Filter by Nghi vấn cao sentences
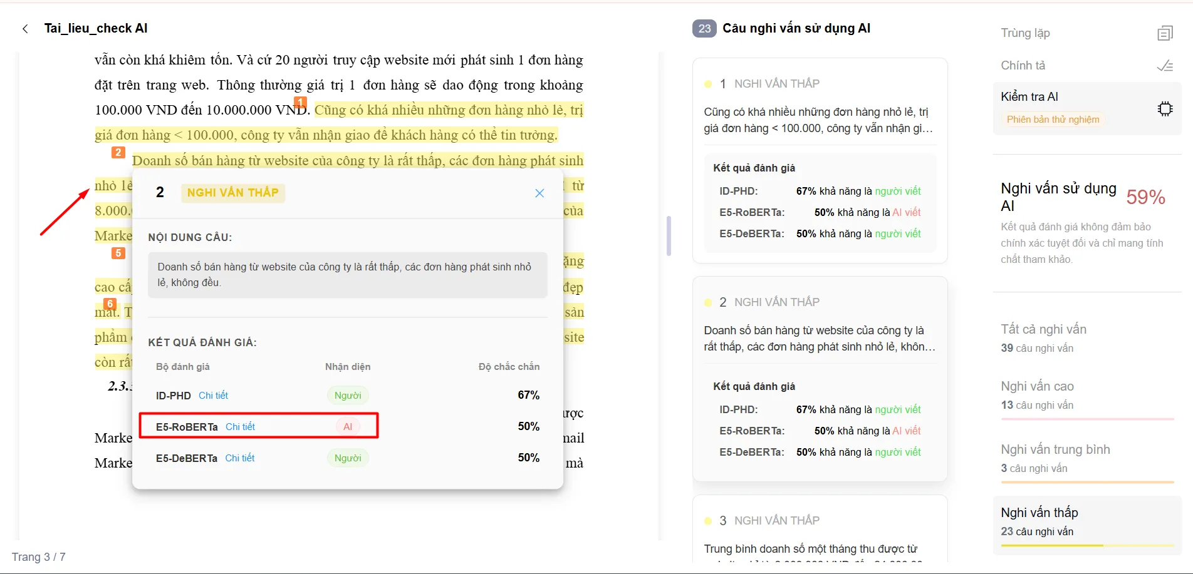This screenshot has width=1193, height=574. click(1087, 396)
